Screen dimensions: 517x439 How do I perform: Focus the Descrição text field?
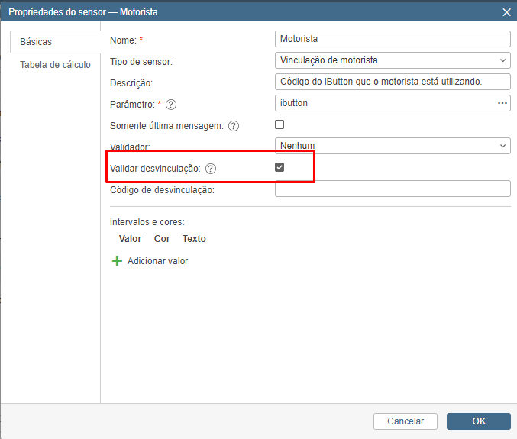[392, 82]
